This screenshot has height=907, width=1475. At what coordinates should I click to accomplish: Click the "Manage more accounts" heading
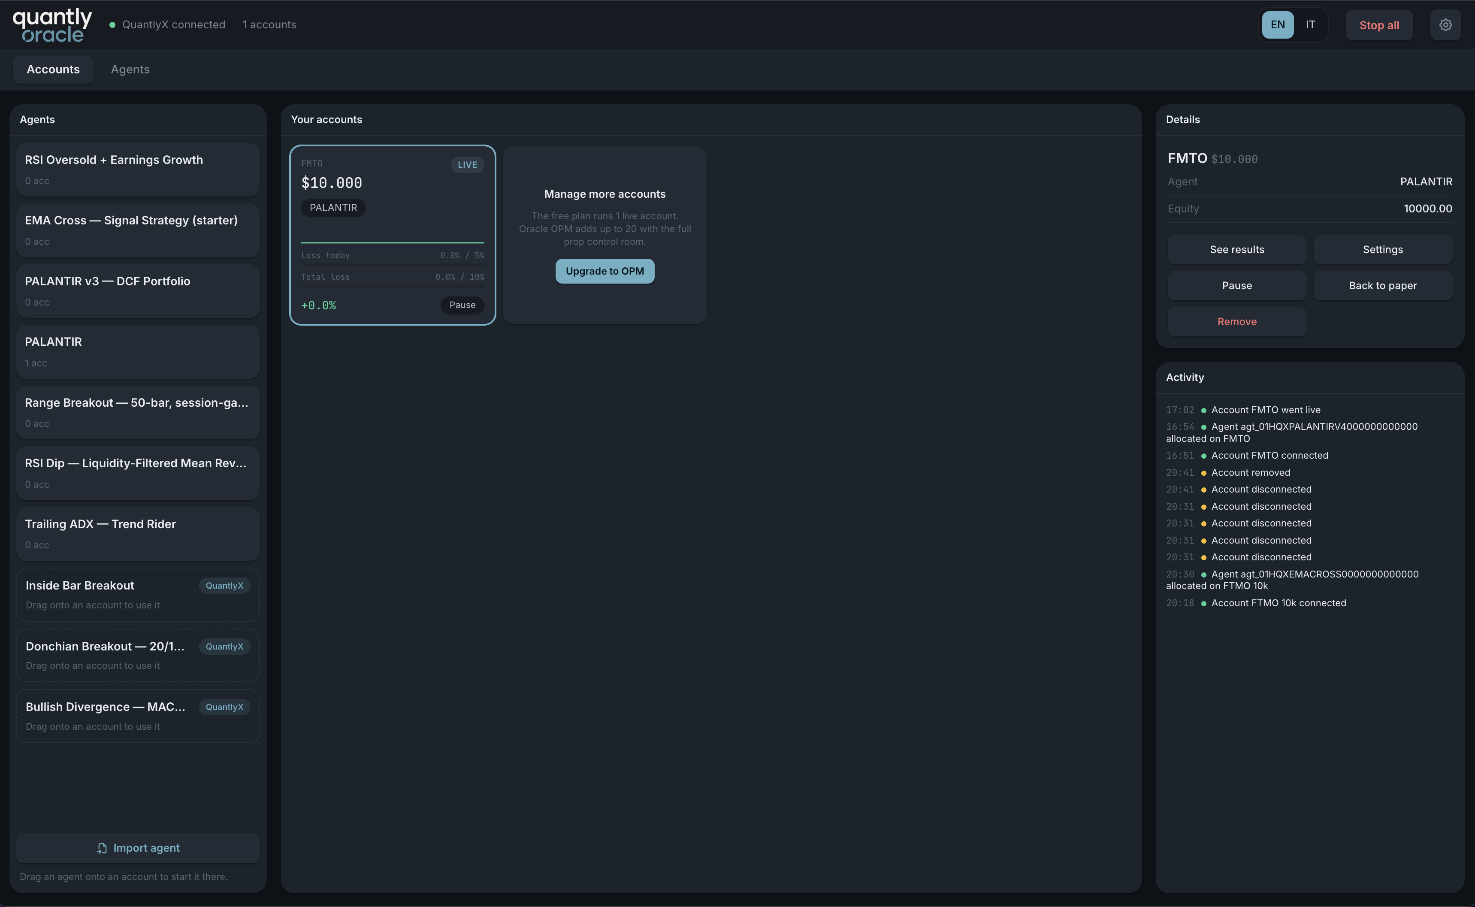click(605, 194)
